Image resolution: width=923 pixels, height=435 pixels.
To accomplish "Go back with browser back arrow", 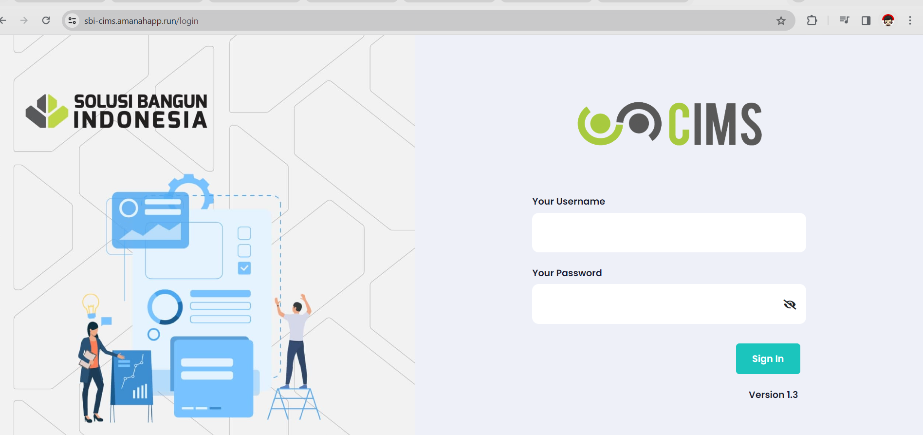I will (3, 20).
